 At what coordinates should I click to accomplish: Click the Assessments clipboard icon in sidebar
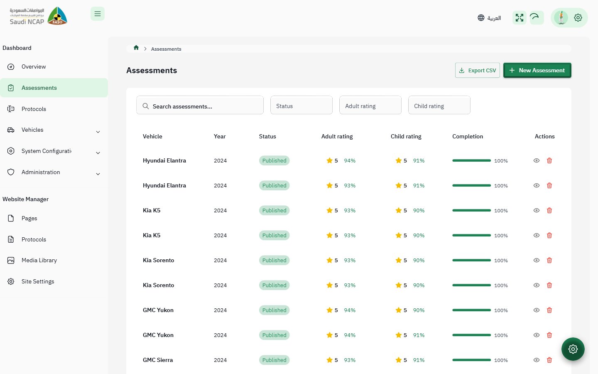pos(11,88)
